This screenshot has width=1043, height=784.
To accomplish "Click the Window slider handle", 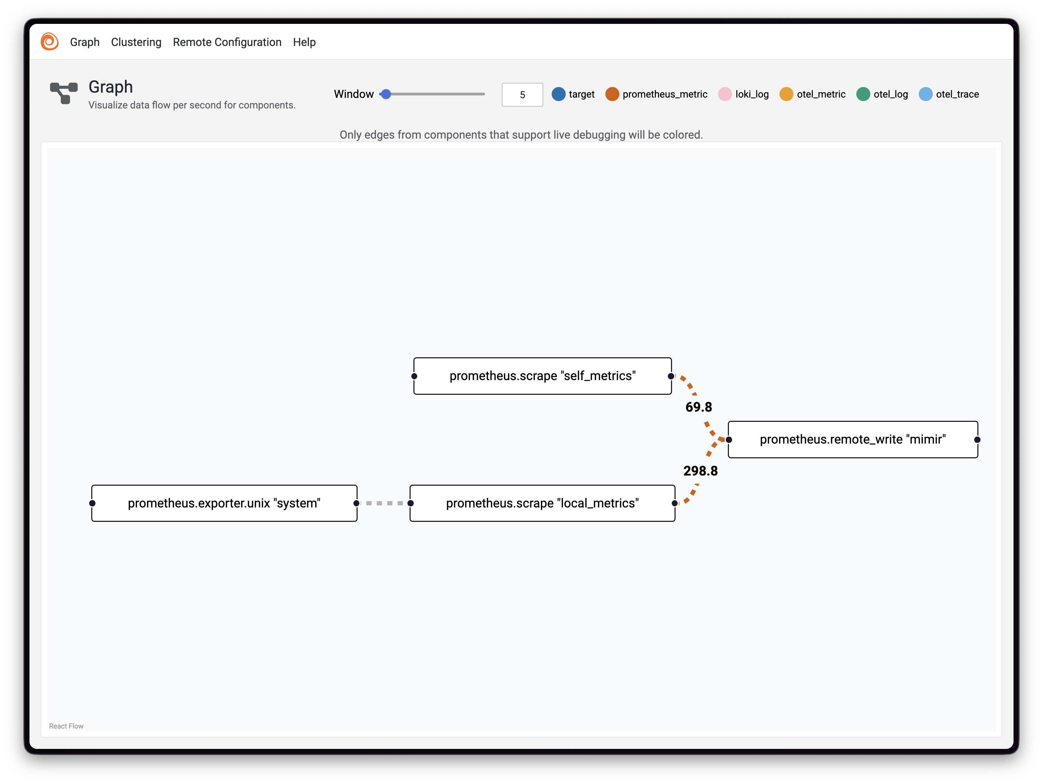I will [386, 94].
